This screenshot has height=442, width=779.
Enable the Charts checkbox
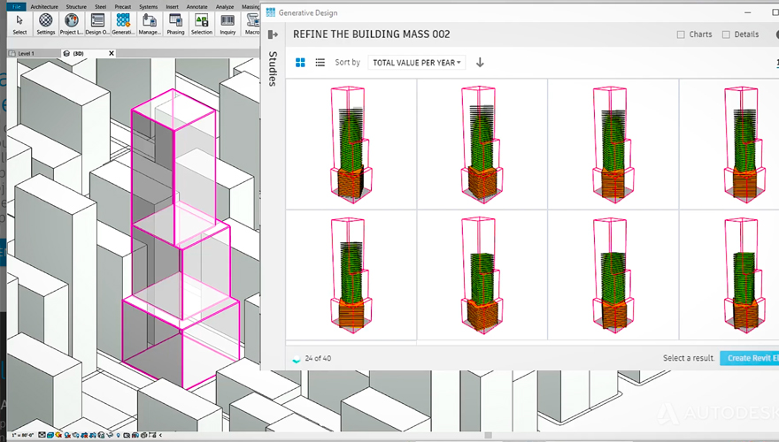tap(681, 34)
